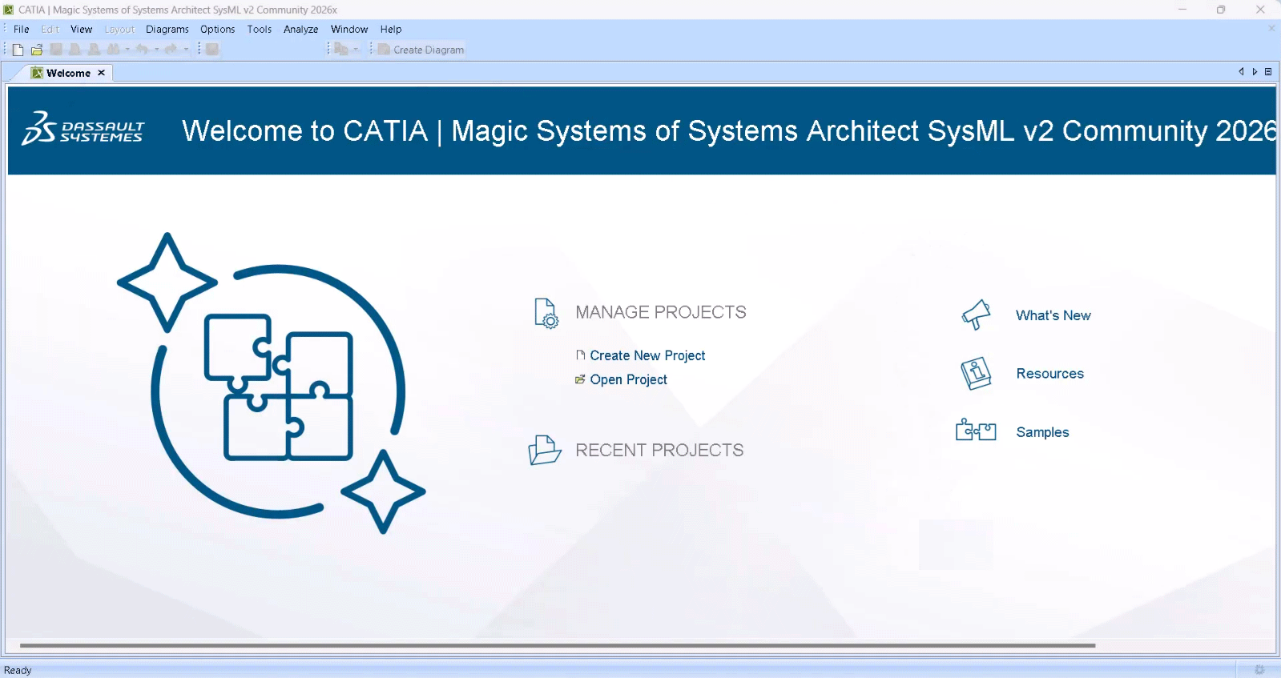Click the greyed Edit menu
Viewport: 1281px width, 678px height.
coord(50,30)
